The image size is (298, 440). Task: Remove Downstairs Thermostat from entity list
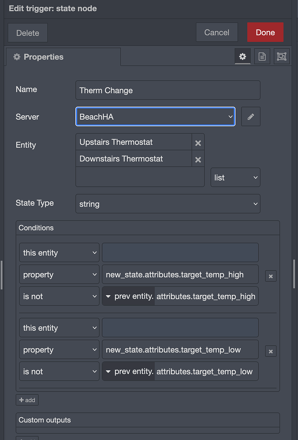click(x=198, y=159)
